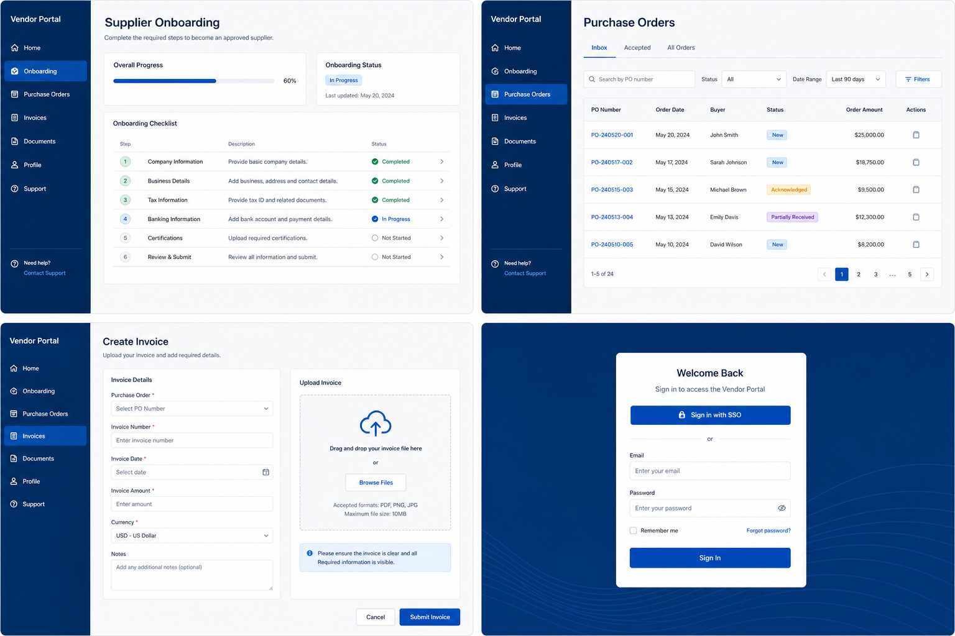955x636 pixels.
Task: Click calendar icon in Invoice Date field
Action: (x=265, y=472)
